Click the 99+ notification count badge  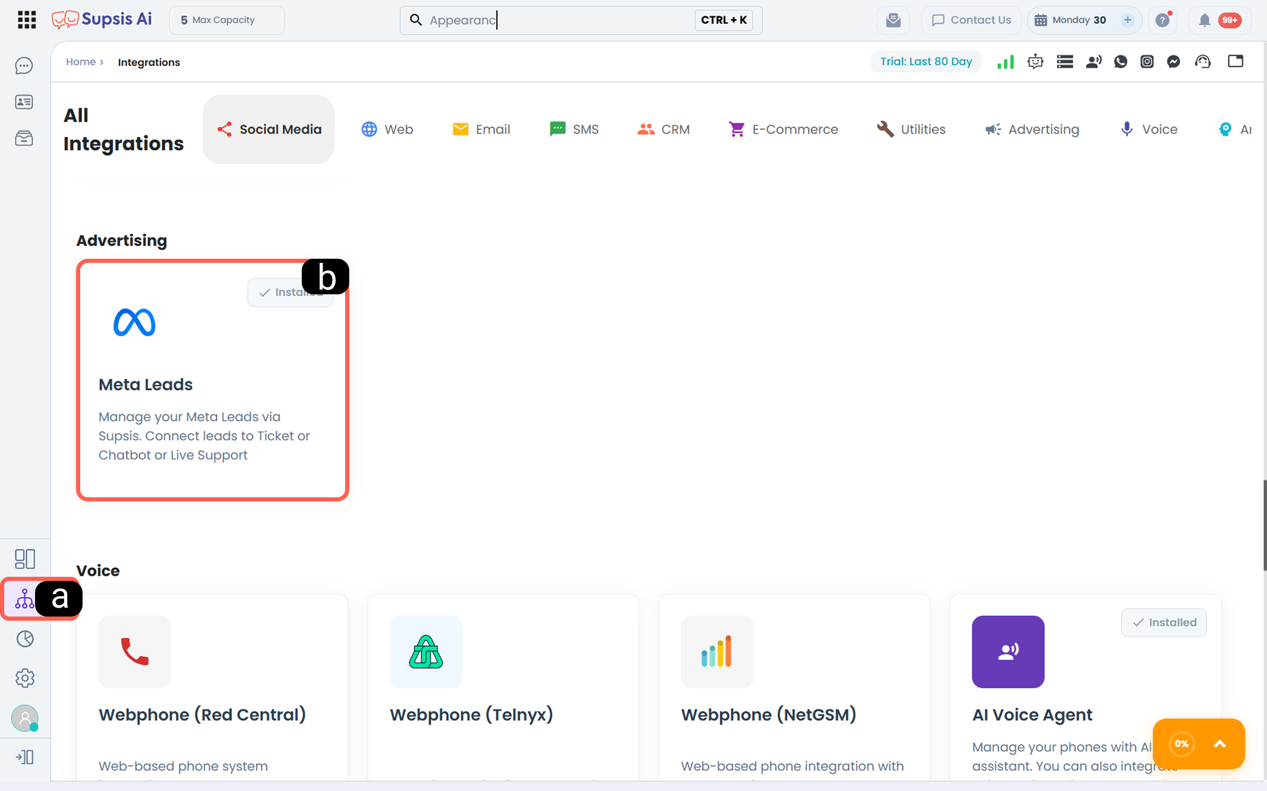(x=1230, y=20)
